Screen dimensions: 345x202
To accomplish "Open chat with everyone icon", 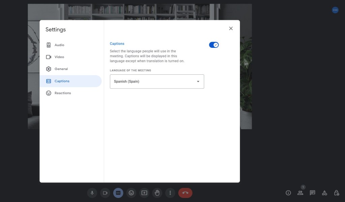I will click(312, 193).
